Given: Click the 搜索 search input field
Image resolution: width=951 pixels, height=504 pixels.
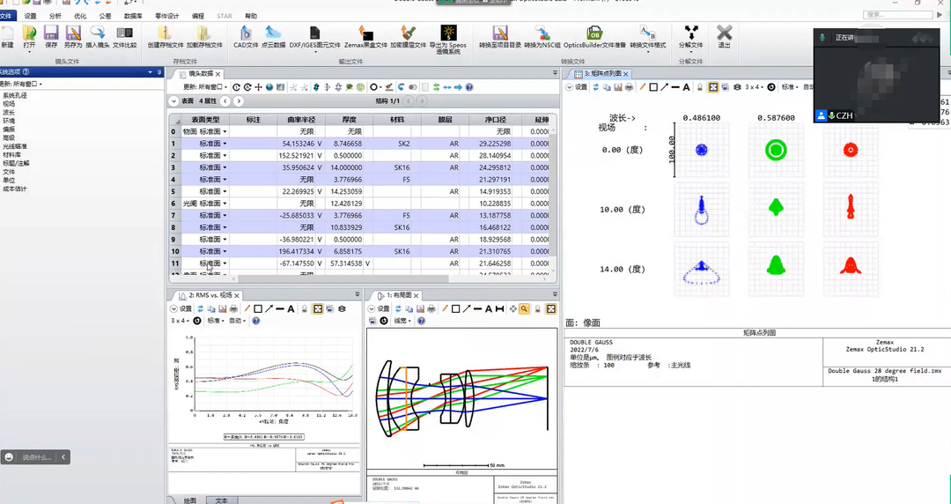Looking at the screenshot, I should [897, 15].
